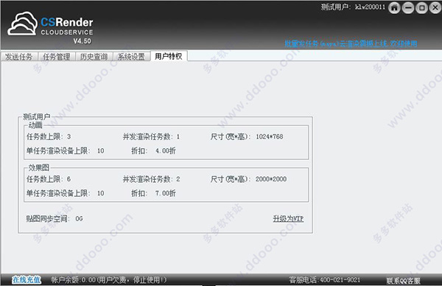Open the 在线充值 link
The image size is (442, 286).
click(27, 280)
